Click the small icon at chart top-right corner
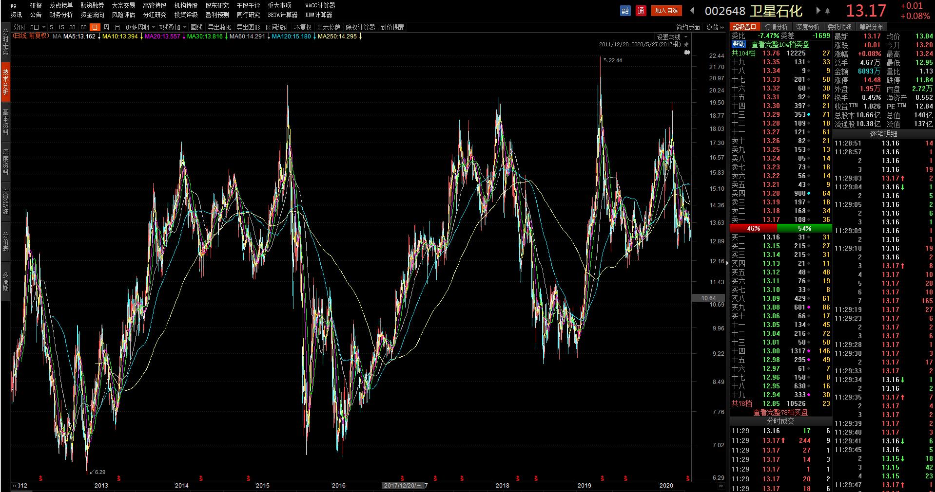Screen dimensions: 935x492 pos(687,53)
